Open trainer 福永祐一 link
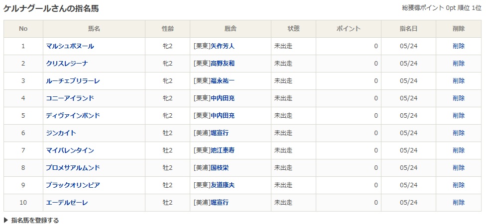 [x=223, y=81]
